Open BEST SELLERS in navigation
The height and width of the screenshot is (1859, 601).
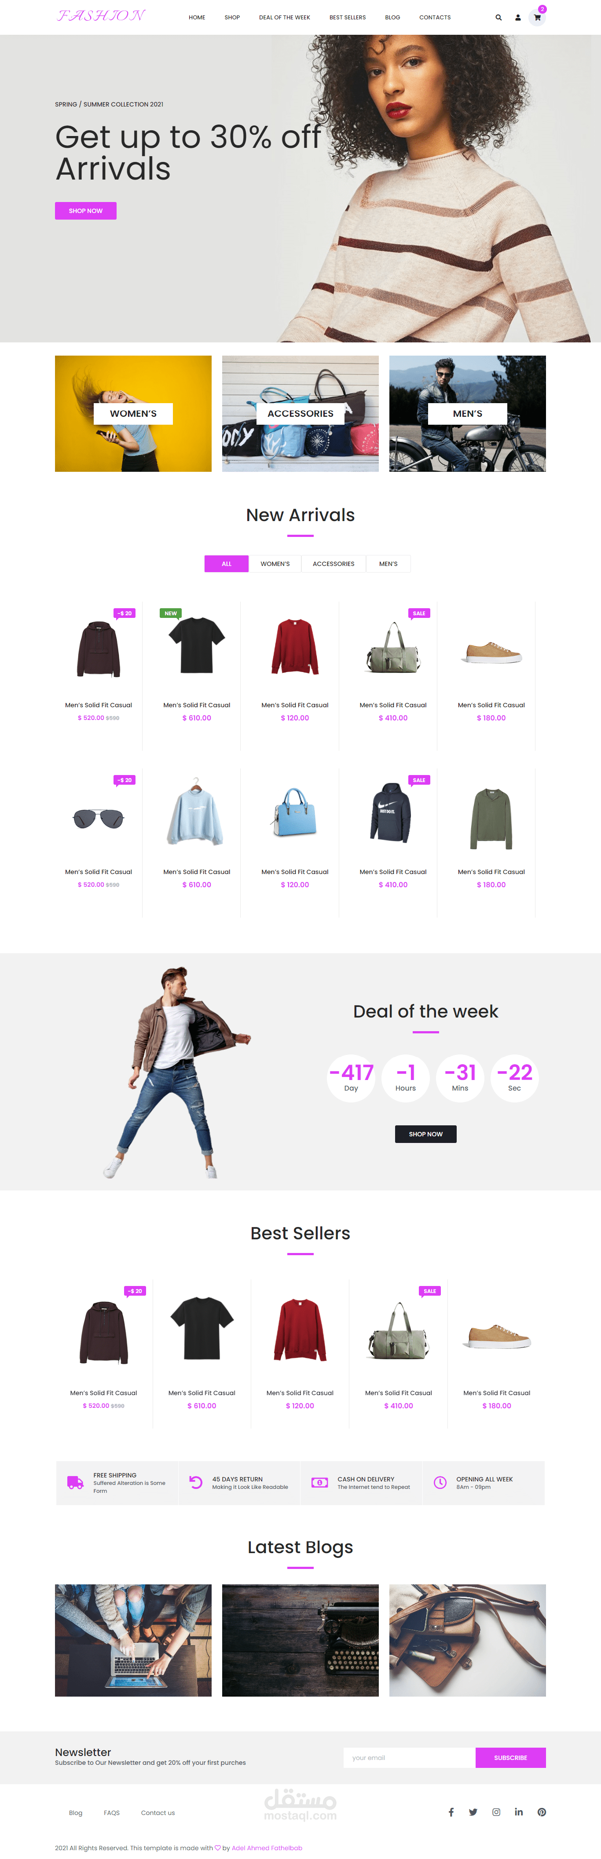click(x=348, y=17)
